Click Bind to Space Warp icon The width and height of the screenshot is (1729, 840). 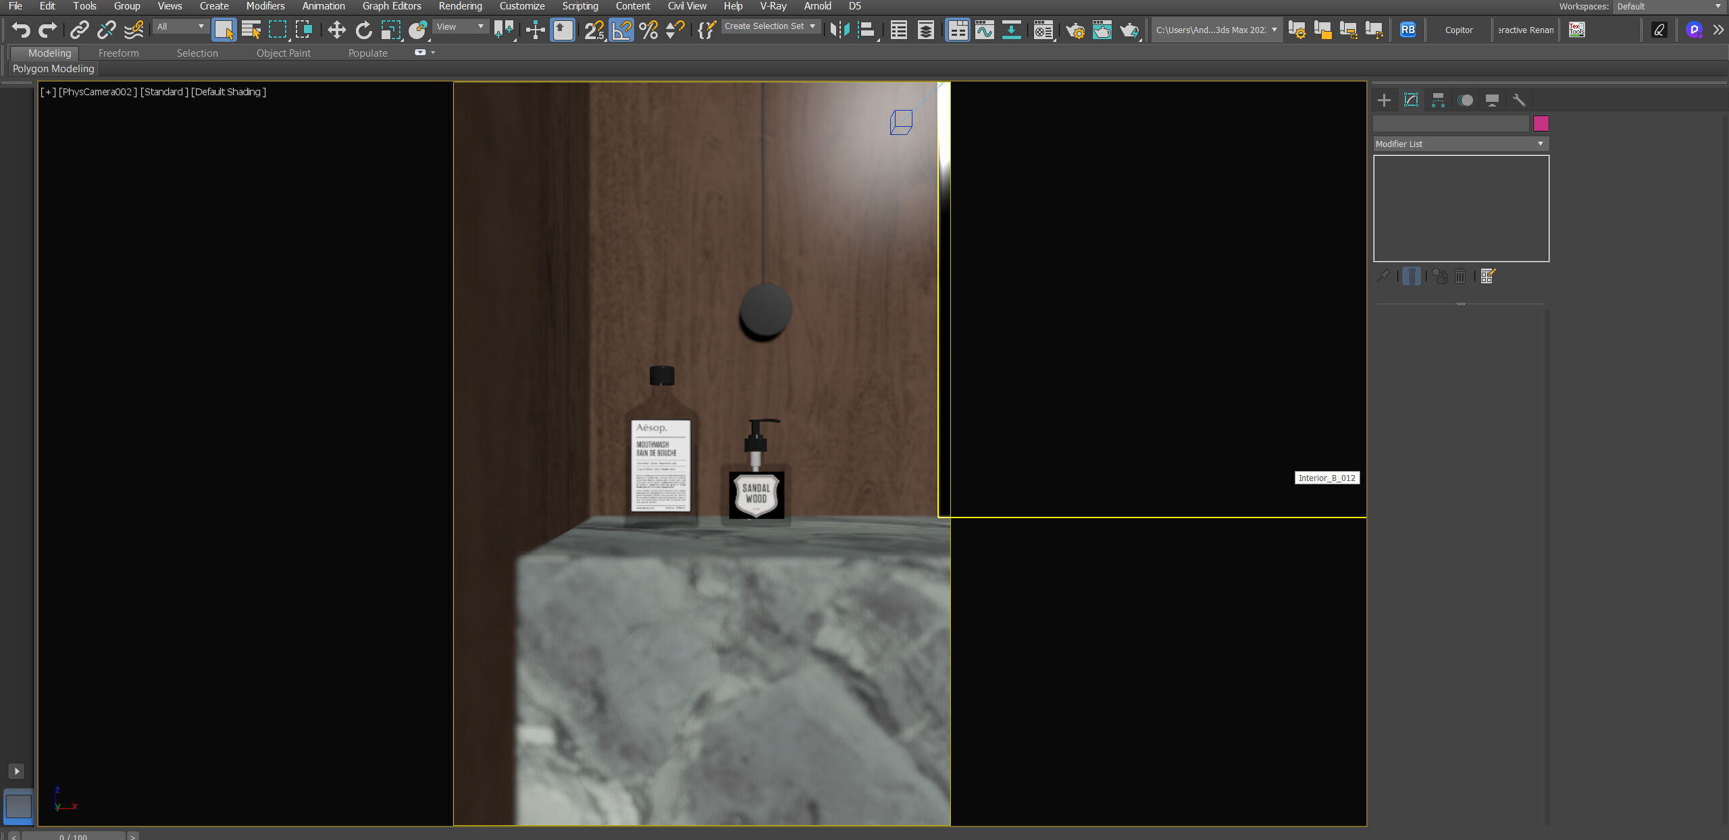[134, 30]
